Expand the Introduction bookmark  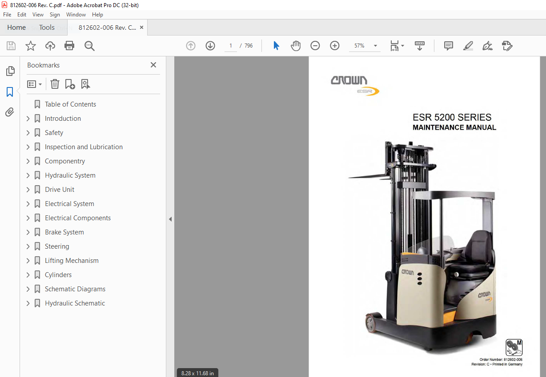coord(28,119)
